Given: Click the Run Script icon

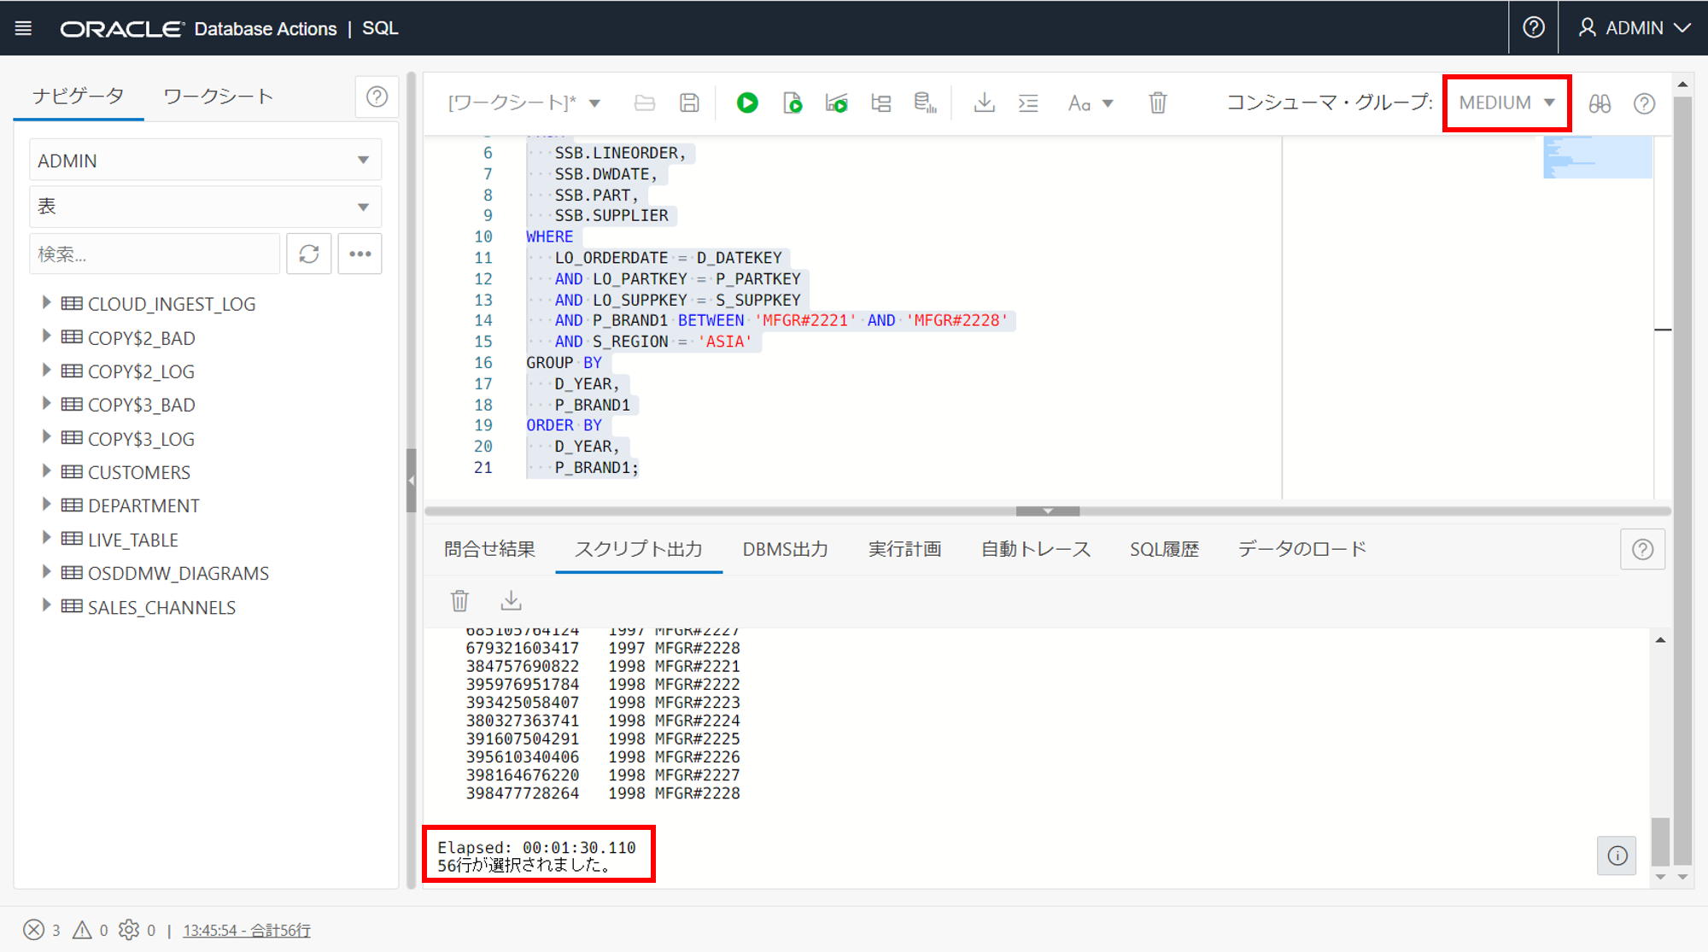Looking at the screenshot, I should (793, 103).
